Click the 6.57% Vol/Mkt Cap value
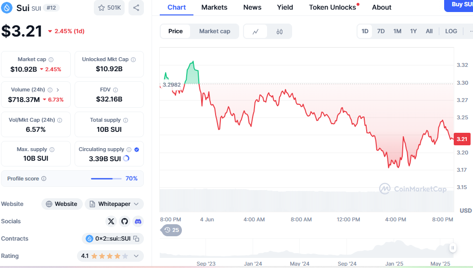This screenshot has width=473, height=268. pyautogui.click(x=36, y=129)
